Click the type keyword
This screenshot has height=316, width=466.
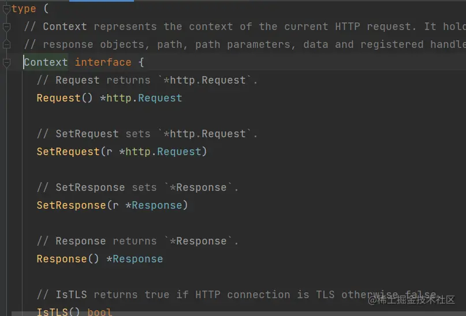[x=24, y=9]
